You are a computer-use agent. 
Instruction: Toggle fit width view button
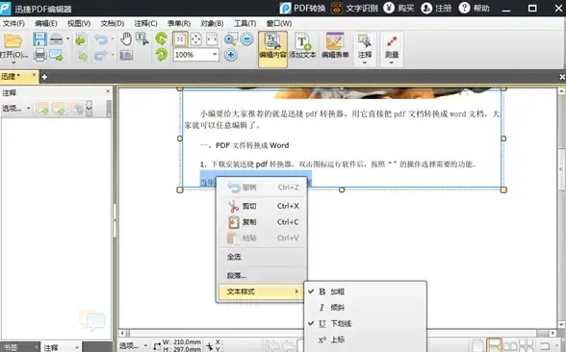coord(212,38)
